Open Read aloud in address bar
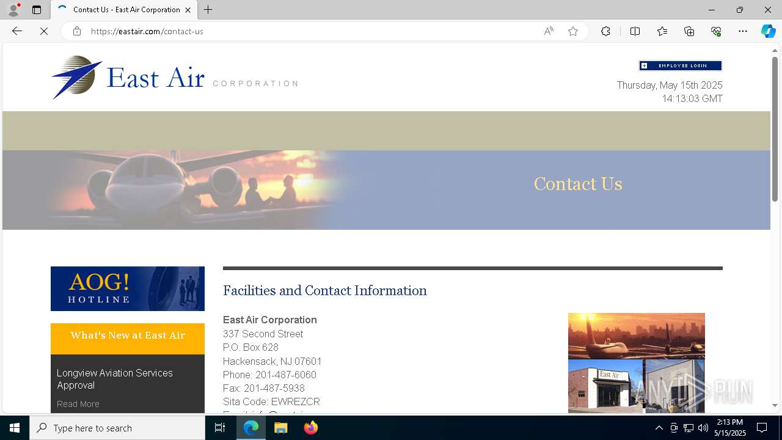Image resolution: width=782 pixels, height=440 pixels. 549,31
